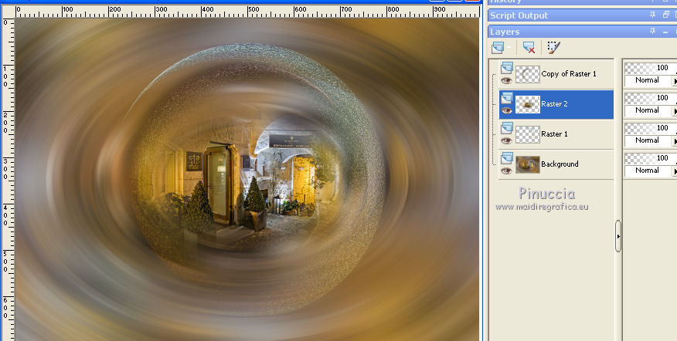Click raster layer type icon of Copy of Raster 1
Image resolution: width=677 pixels, height=341 pixels.
507,68
